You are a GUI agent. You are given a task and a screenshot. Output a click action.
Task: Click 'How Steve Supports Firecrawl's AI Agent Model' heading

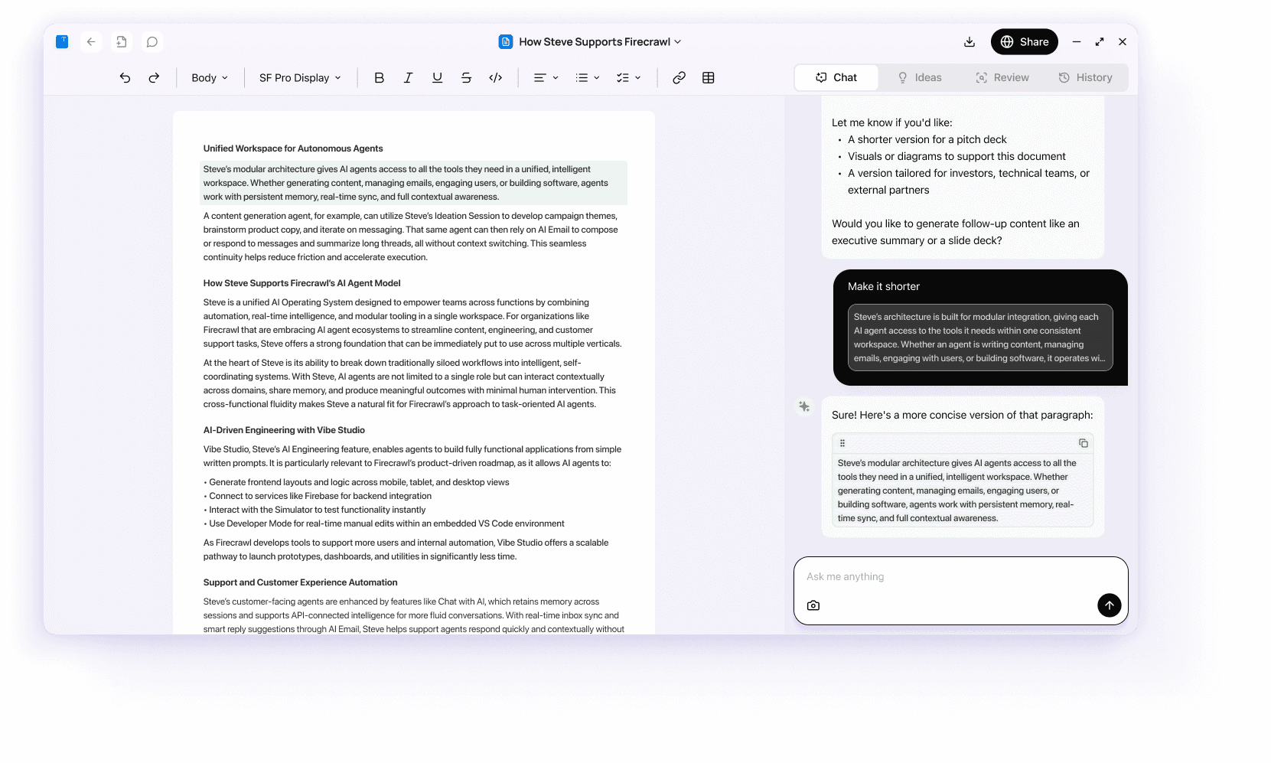[301, 283]
